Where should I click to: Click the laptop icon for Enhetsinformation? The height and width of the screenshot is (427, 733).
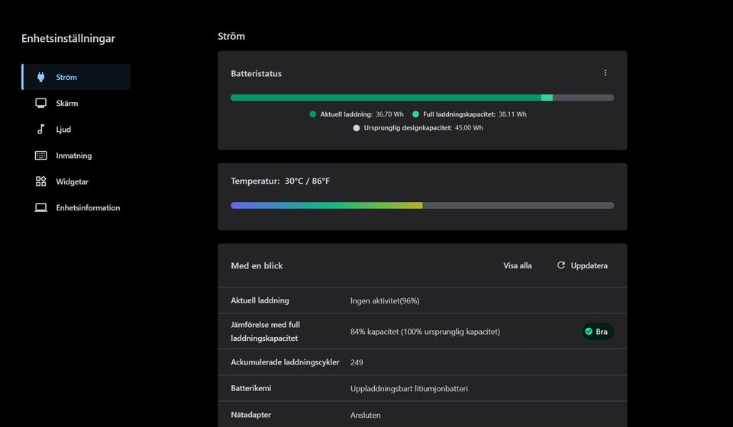(x=41, y=207)
